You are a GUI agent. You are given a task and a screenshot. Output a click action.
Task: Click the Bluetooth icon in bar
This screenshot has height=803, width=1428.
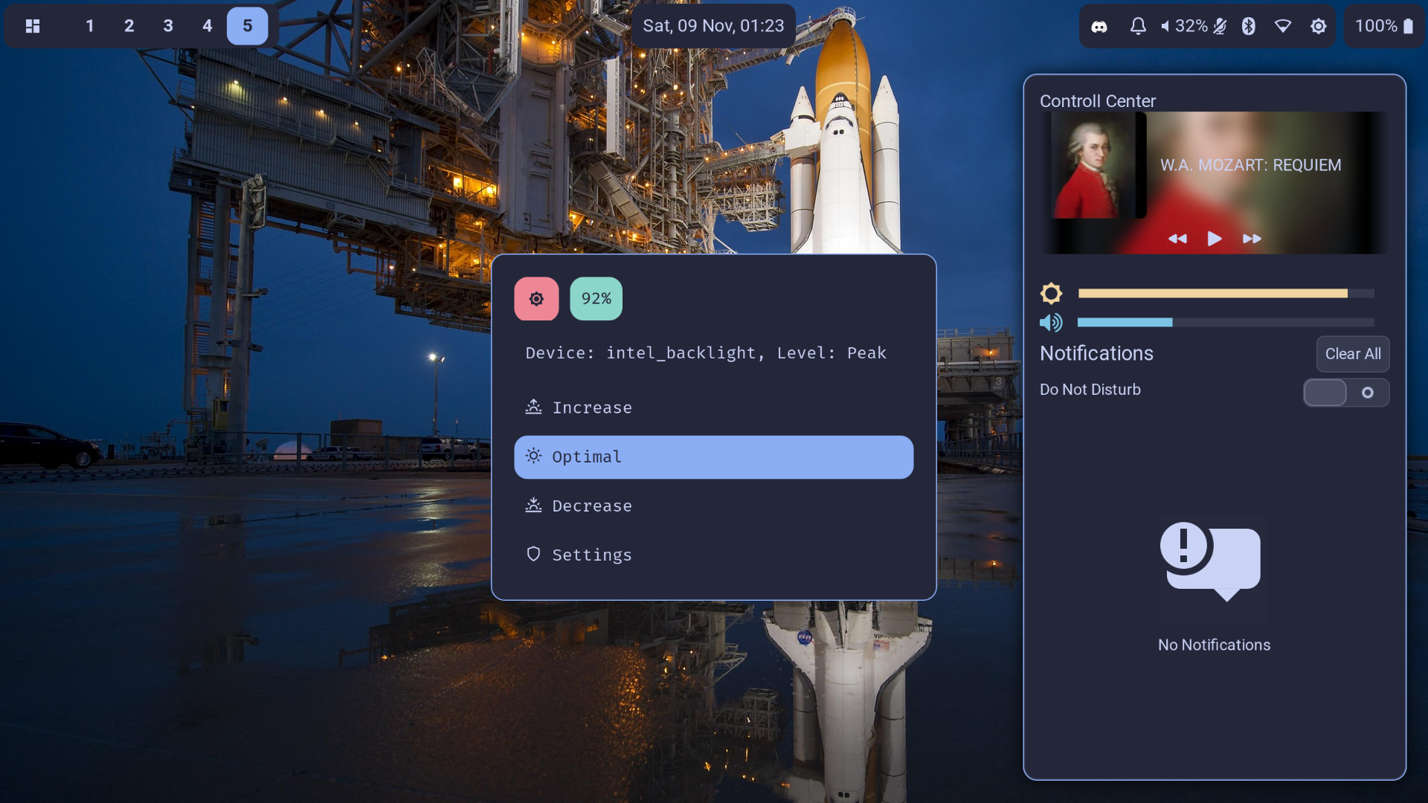(x=1248, y=27)
